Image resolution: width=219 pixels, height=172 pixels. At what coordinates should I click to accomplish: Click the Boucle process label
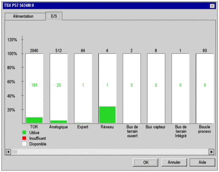[204, 129]
